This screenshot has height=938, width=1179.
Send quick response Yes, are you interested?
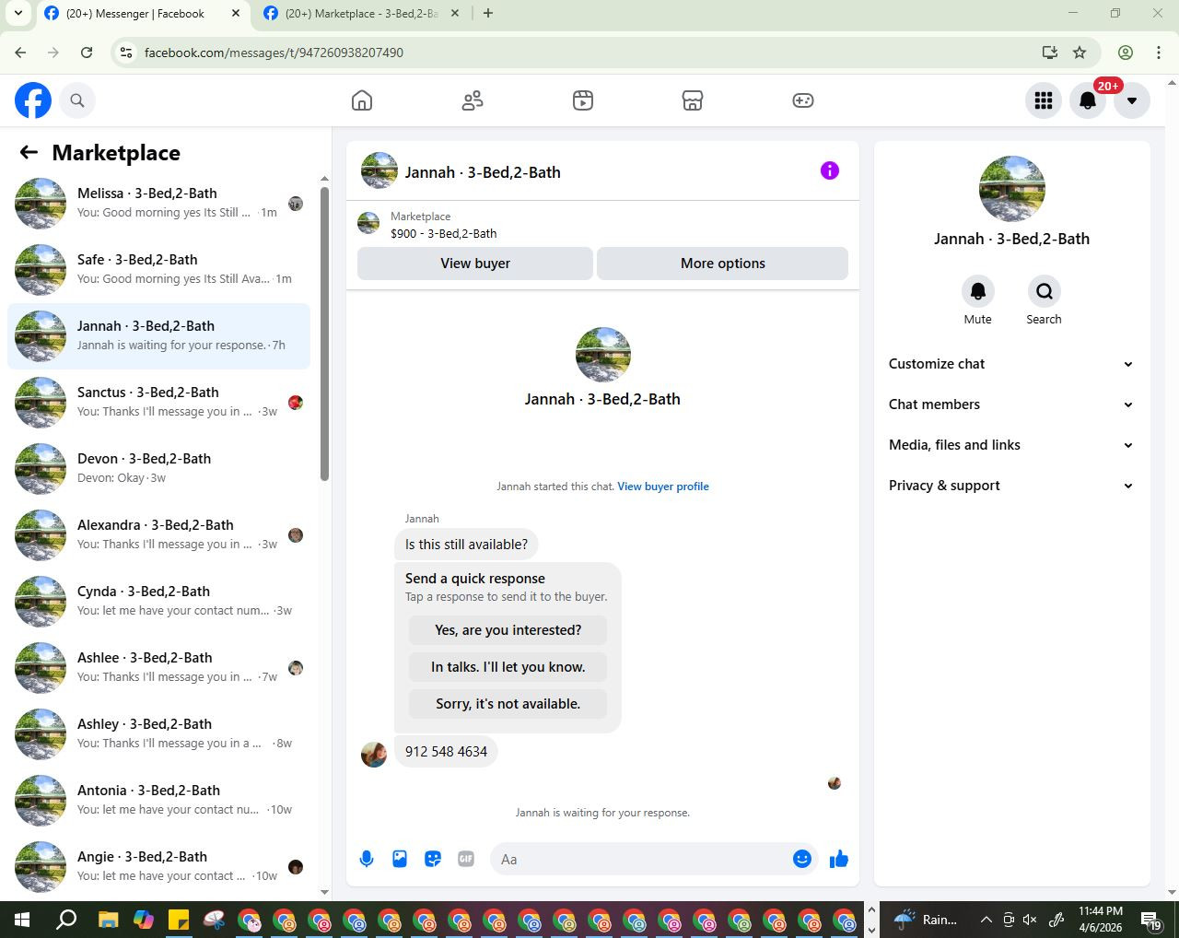[x=508, y=630]
